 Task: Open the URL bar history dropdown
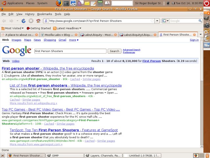pos(157,21)
